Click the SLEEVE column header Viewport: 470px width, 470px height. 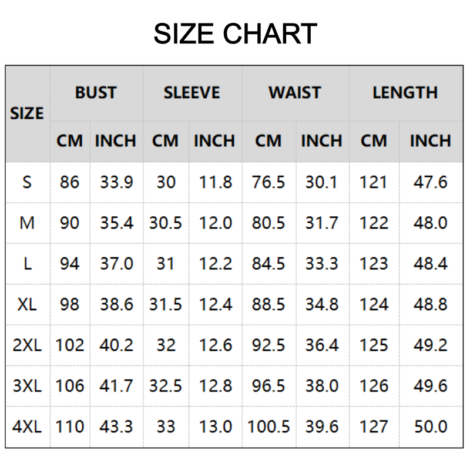pyautogui.click(x=192, y=93)
